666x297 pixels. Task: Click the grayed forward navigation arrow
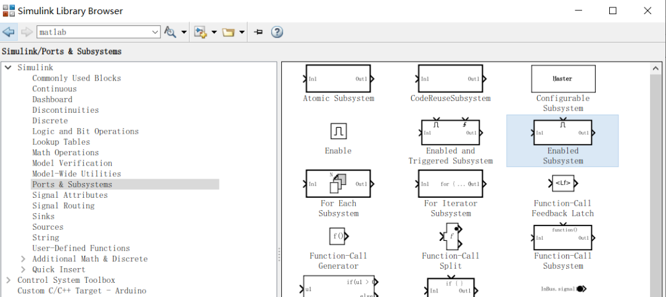pyautogui.click(x=27, y=32)
